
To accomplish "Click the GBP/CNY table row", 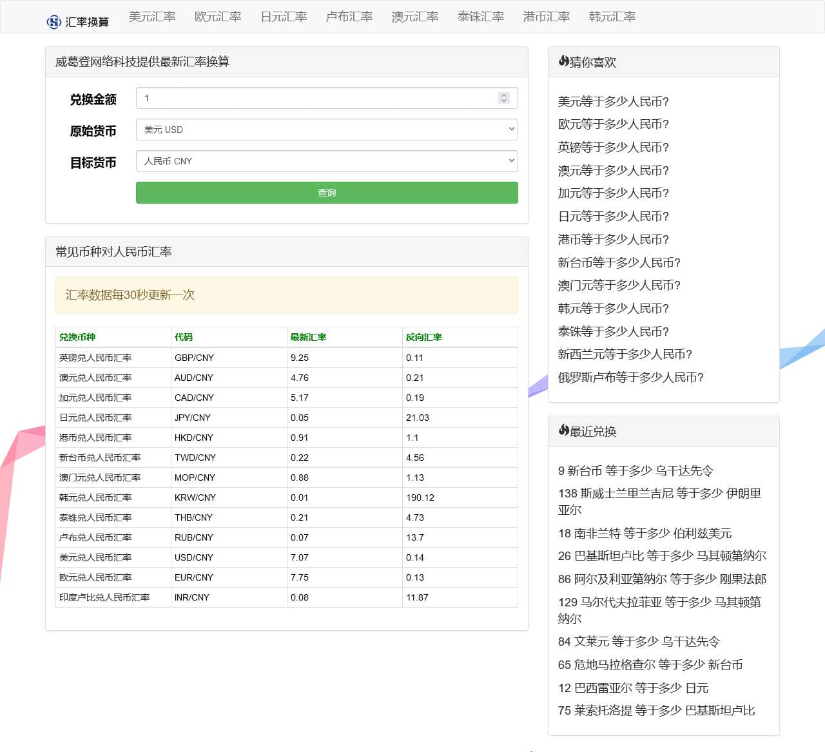I will point(287,358).
